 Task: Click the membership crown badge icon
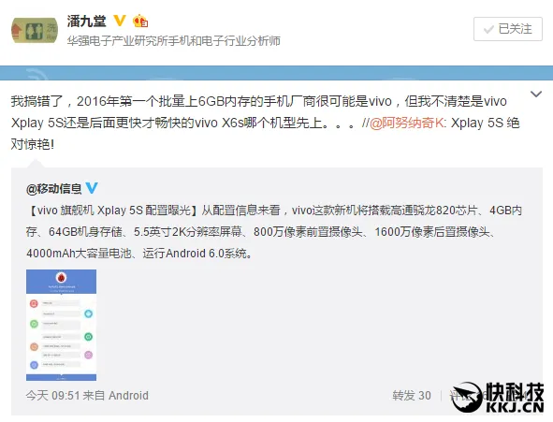[x=140, y=22]
